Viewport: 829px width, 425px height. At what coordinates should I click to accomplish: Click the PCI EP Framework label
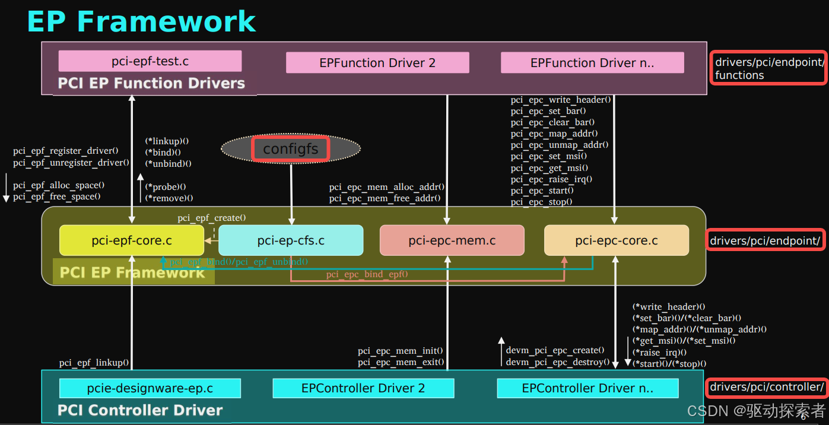[x=132, y=272]
